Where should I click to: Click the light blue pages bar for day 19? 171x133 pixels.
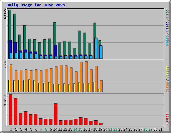pyautogui.click(x=101, y=52)
